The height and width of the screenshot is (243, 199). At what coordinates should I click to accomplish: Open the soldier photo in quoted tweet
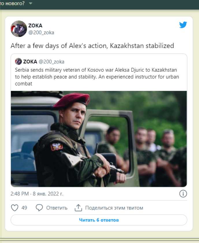99,139
